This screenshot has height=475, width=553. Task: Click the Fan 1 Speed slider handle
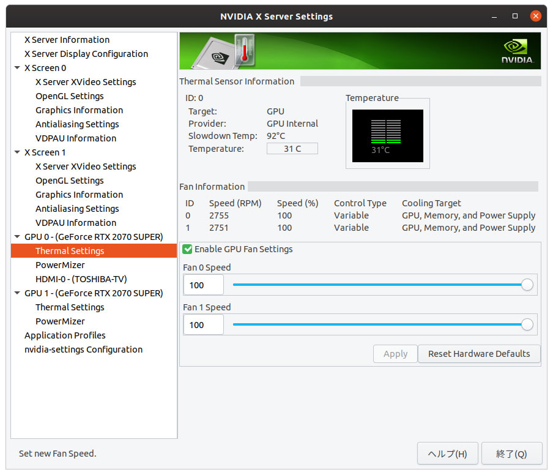(527, 324)
